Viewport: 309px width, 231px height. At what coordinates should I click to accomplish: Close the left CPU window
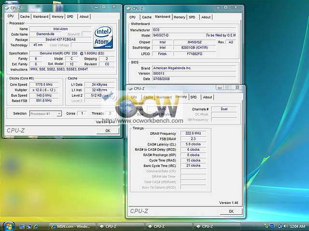click(x=114, y=7)
